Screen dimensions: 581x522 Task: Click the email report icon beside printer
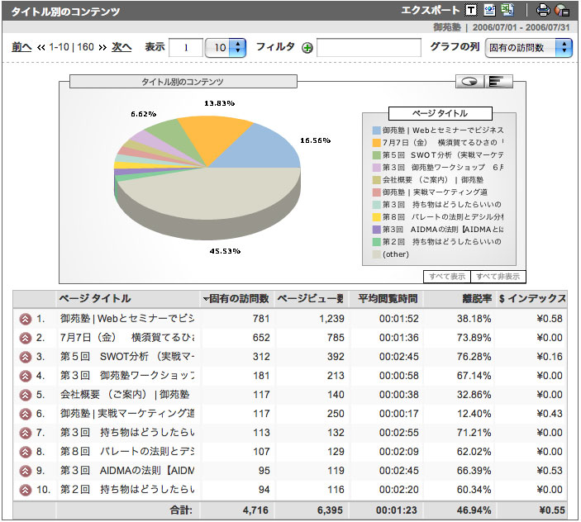562,11
